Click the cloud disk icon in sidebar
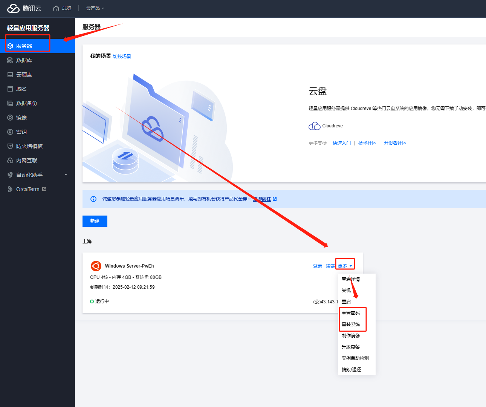This screenshot has width=486, height=407. point(10,75)
